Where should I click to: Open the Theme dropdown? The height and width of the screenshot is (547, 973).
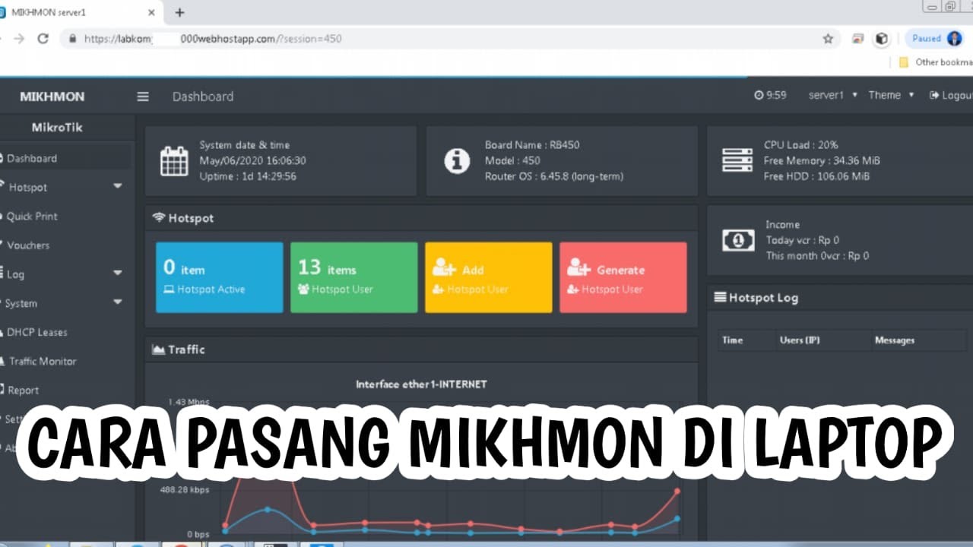pyautogui.click(x=890, y=95)
